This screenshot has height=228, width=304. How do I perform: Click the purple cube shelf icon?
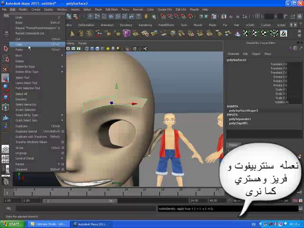click(126, 33)
